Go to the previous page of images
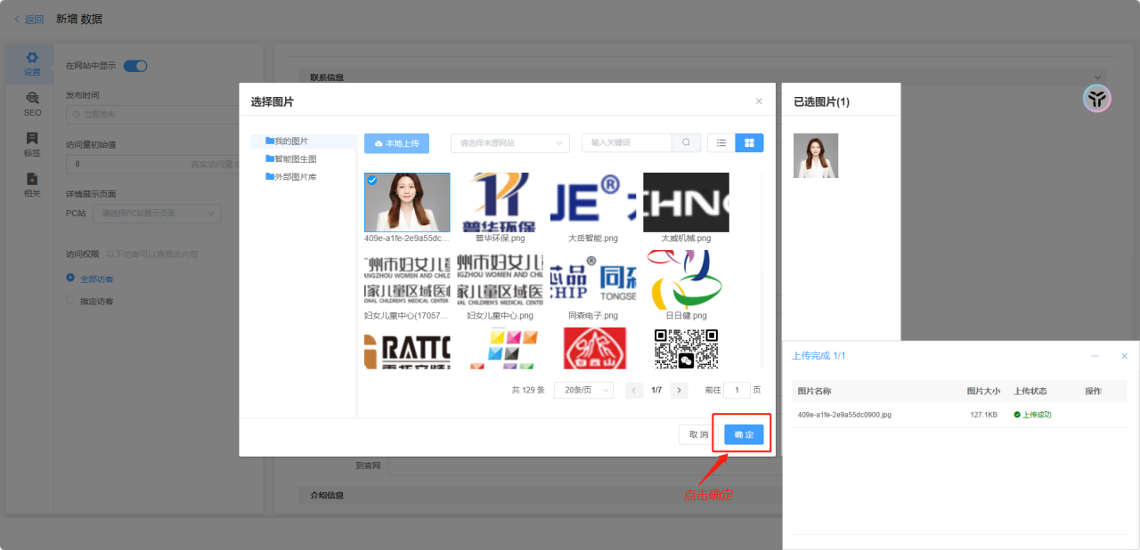The height and width of the screenshot is (550, 1140). tap(634, 390)
